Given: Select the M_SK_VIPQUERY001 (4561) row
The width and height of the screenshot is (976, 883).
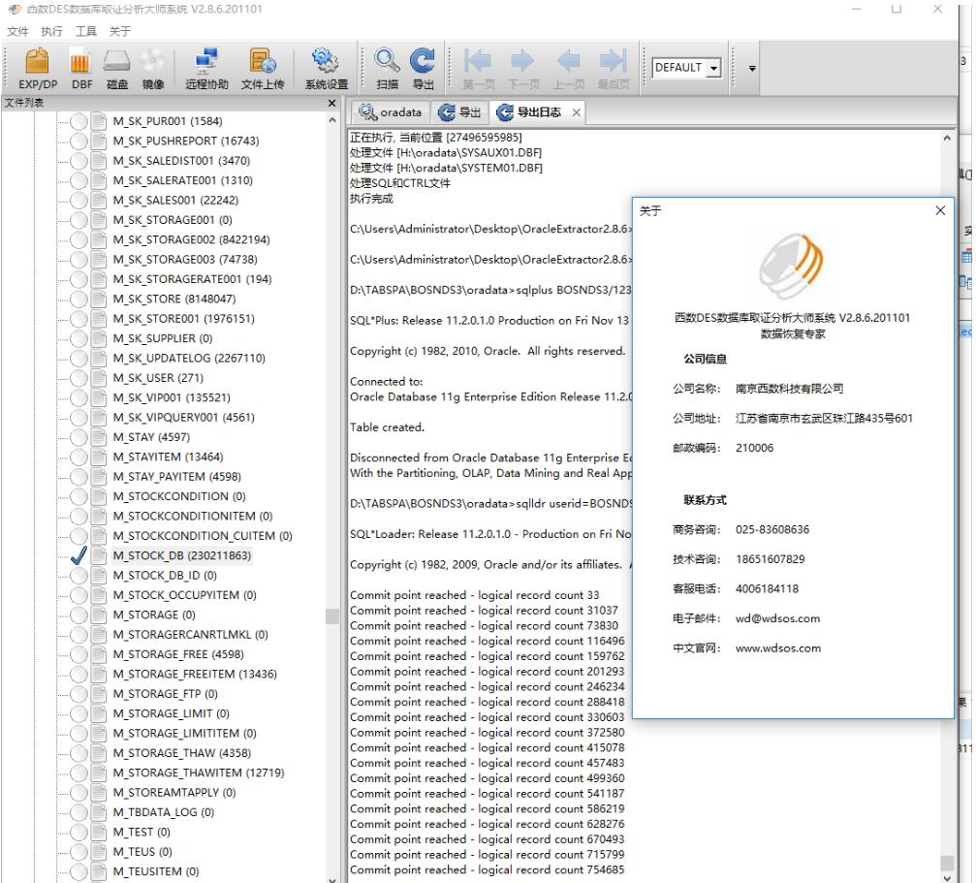Looking at the screenshot, I should [x=183, y=418].
